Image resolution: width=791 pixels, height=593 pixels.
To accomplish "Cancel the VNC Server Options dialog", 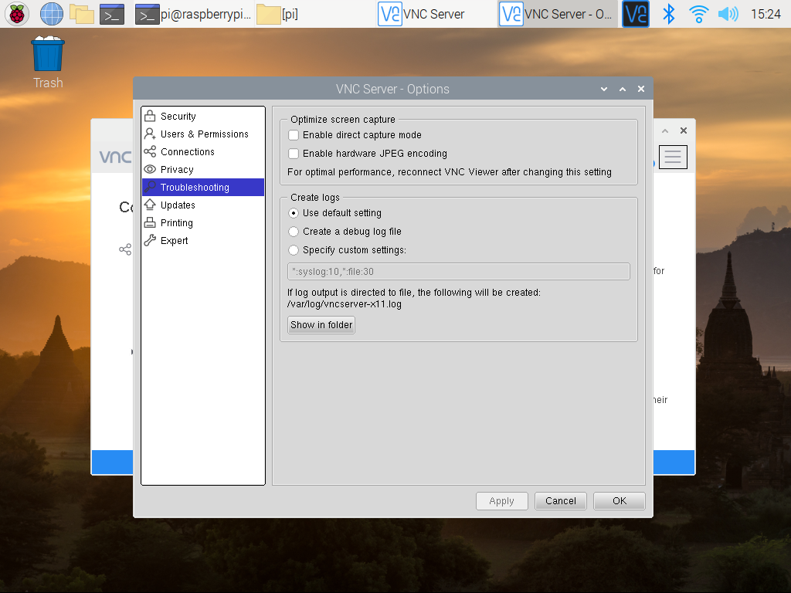I will click(x=561, y=500).
